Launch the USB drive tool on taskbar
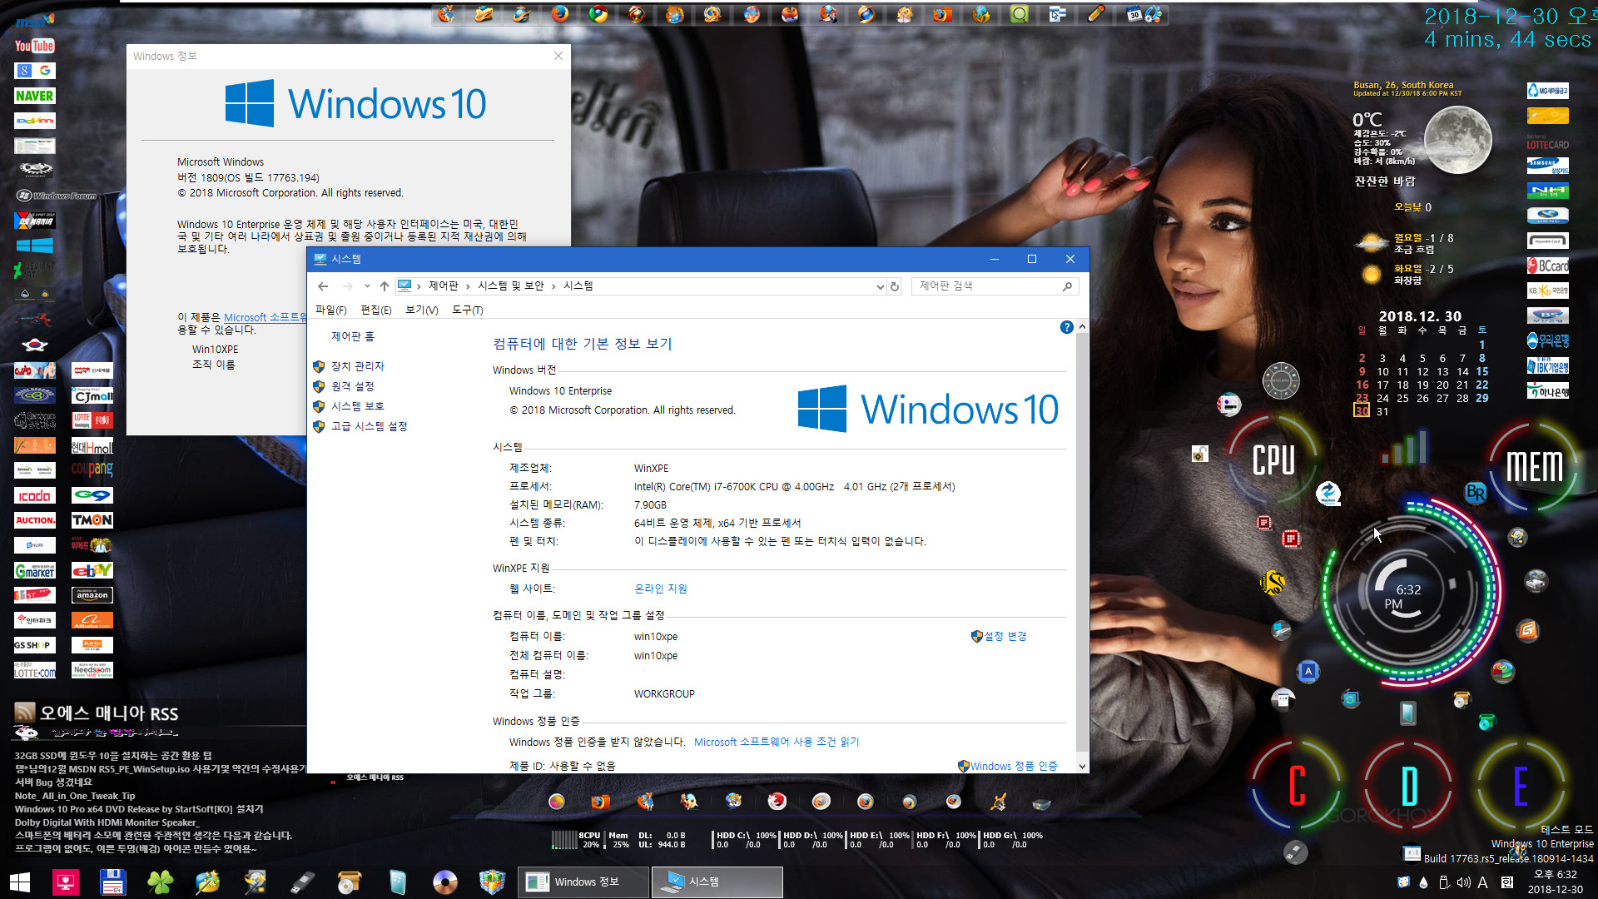 [x=302, y=882]
